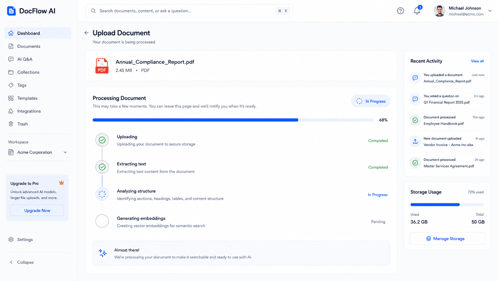The width and height of the screenshot is (499, 281).
Task: Click the Command K shortcut badge
Action: (x=283, y=11)
